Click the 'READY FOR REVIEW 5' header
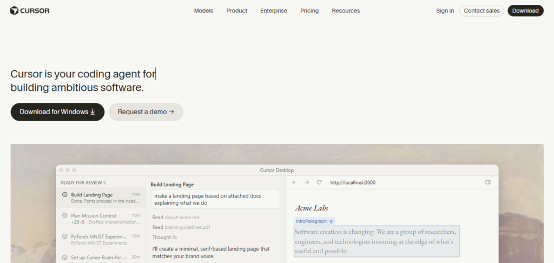554x263 pixels. pyautogui.click(x=83, y=183)
